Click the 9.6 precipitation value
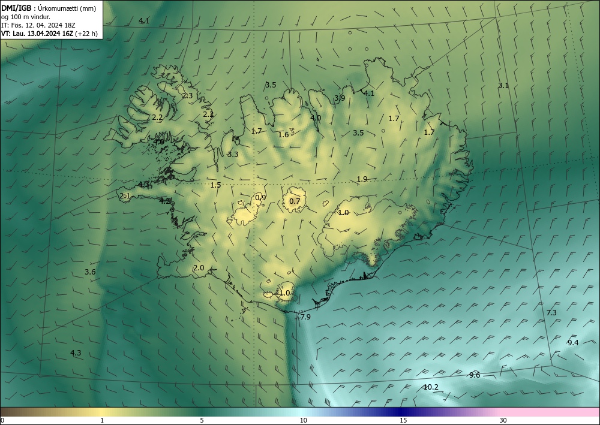Viewport: 600px width, 425px height. pyautogui.click(x=475, y=375)
